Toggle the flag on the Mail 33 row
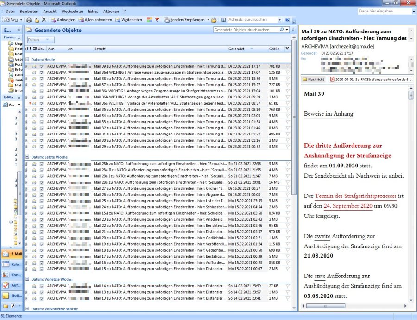This screenshot has width=417, height=320. tap(288, 122)
